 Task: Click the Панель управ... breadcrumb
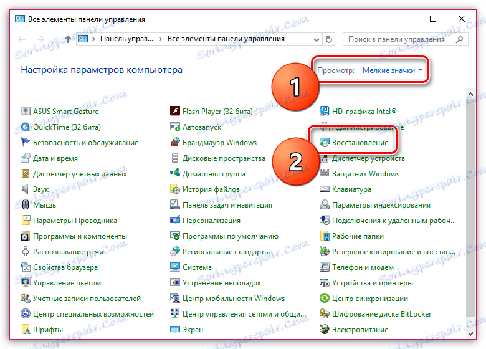coord(126,39)
